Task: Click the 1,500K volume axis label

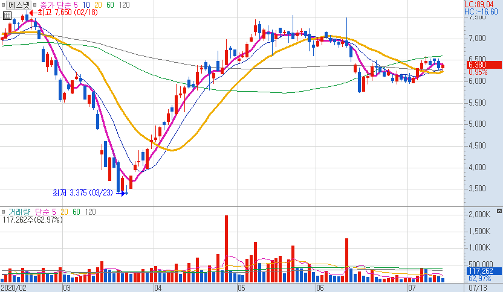Action: 479,231
